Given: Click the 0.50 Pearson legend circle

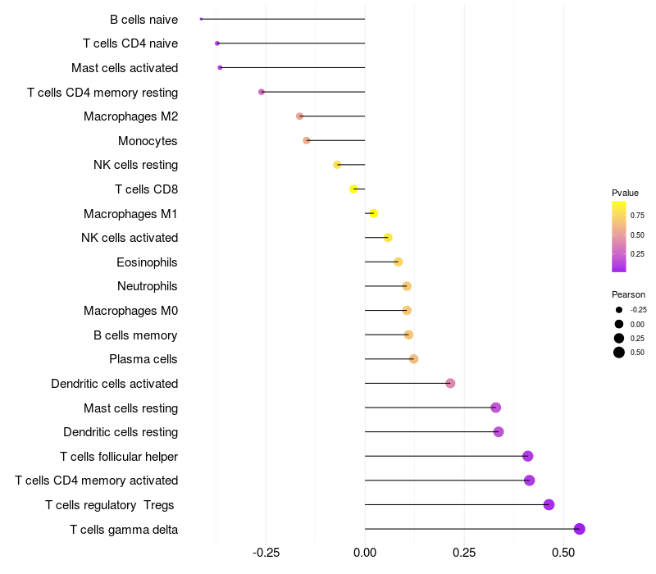Looking at the screenshot, I should tap(619, 353).
